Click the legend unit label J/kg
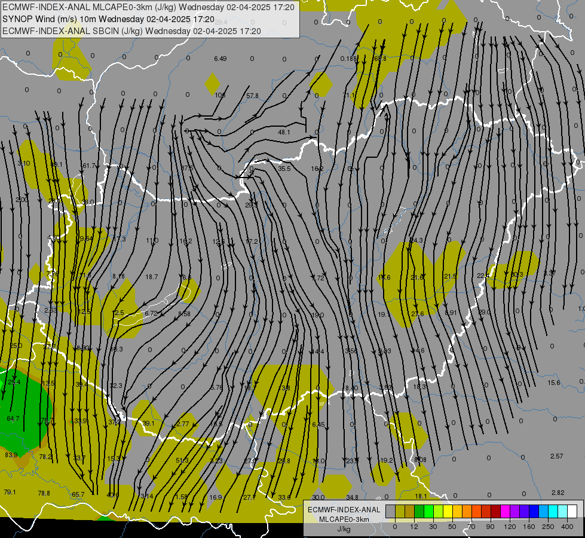585x538 pixels. click(344, 529)
